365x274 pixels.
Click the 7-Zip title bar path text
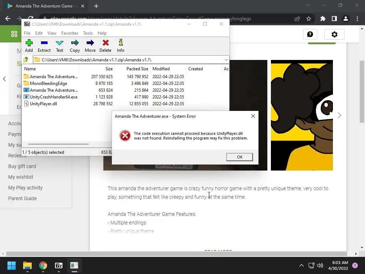[86, 24]
